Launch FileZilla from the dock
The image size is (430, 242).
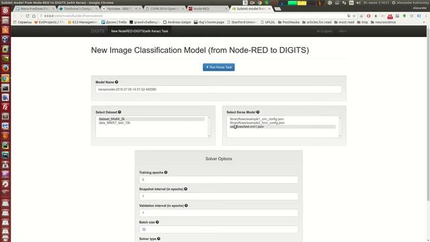coord(5,107)
